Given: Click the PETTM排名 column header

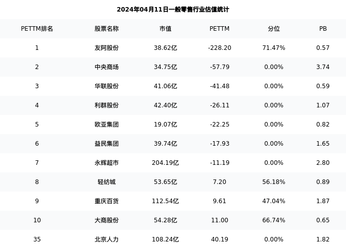Looking at the screenshot, I should [37, 29].
